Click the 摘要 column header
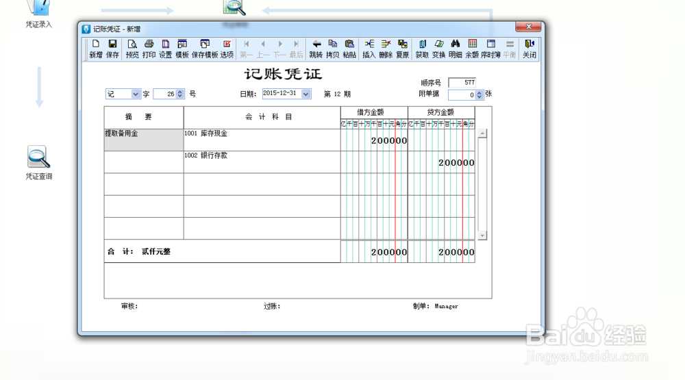The image size is (685, 380). [144, 117]
